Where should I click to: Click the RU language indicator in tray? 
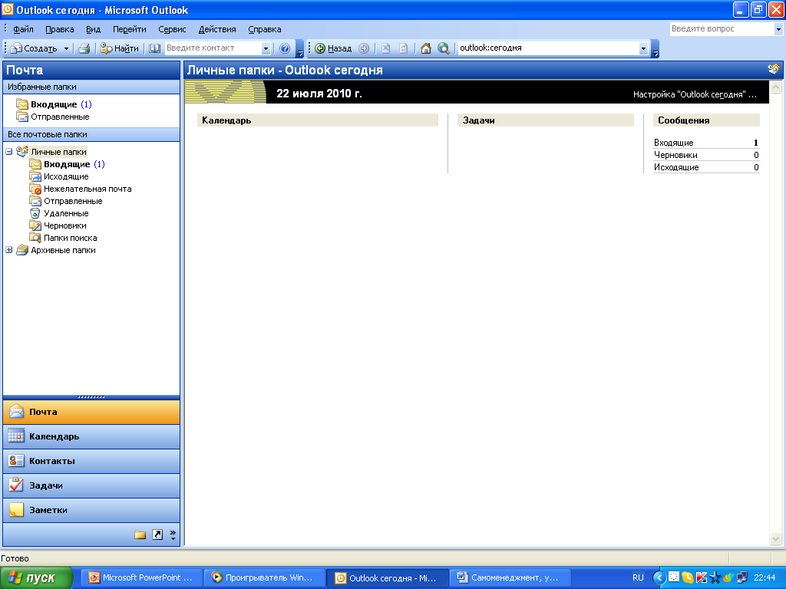tap(638, 578)
